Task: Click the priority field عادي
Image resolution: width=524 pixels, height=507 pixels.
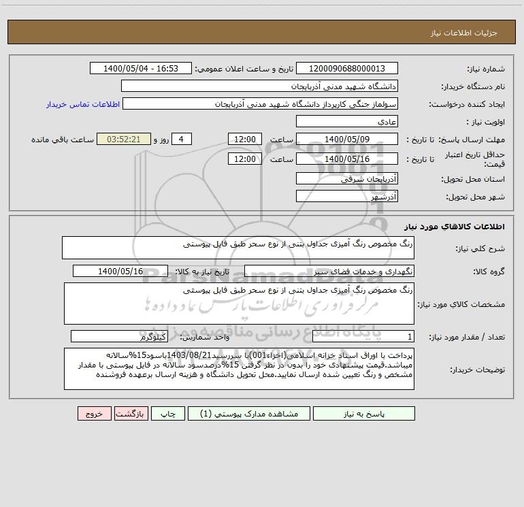Action: 347,121
